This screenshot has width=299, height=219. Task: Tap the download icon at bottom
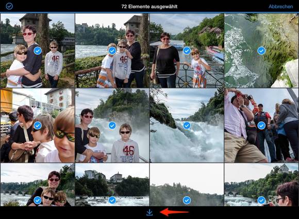pos(149,212)
